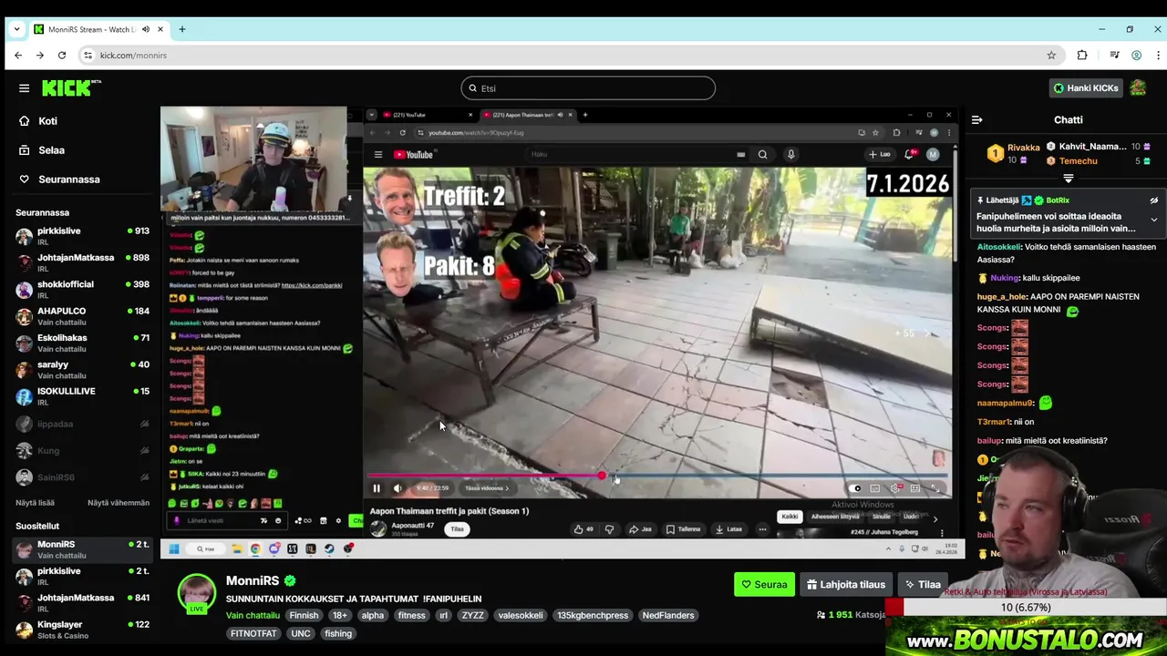Mute the embedded YouTube player volume
The image size is (1167, 656).
(398, 488)
